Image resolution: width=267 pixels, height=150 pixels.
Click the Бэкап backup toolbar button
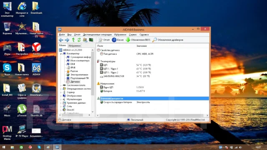[118, 40]
